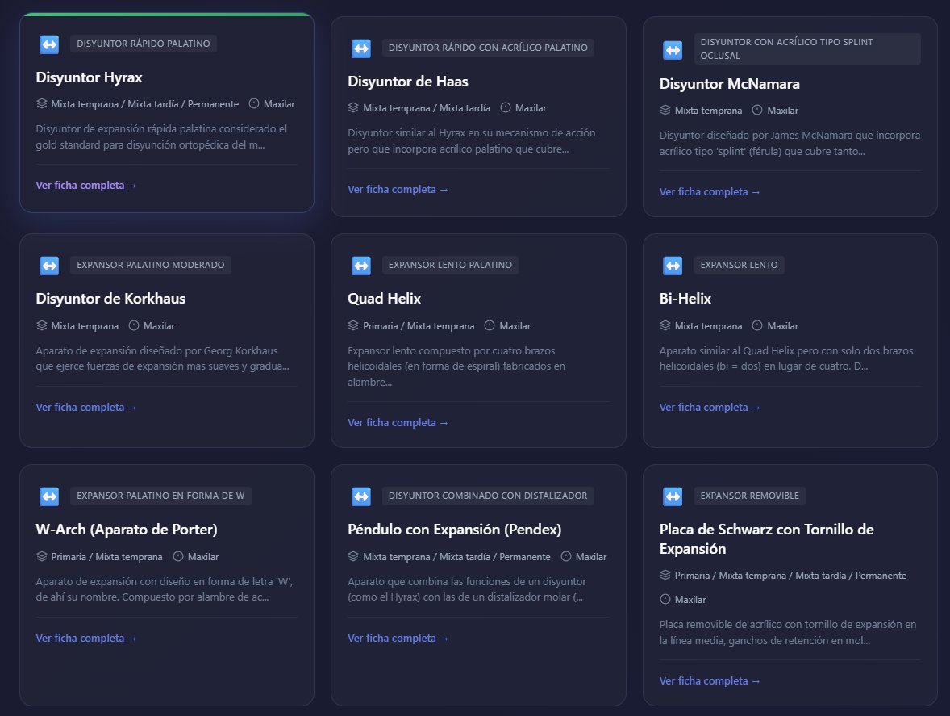Click the 'Disyuntor de Korkhaus' card title
950x716 pixels.
point(110,299)
